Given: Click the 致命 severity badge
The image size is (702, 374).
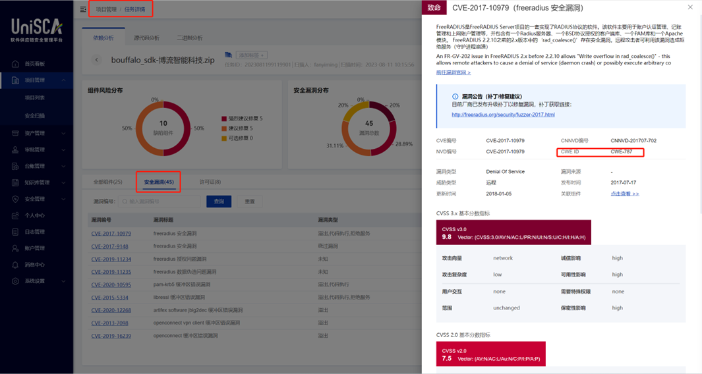Looking at the screenshot, I should (x=434, y=8).
